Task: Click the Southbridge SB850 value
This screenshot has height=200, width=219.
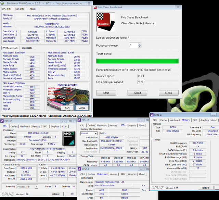Action: pos(124,194)
